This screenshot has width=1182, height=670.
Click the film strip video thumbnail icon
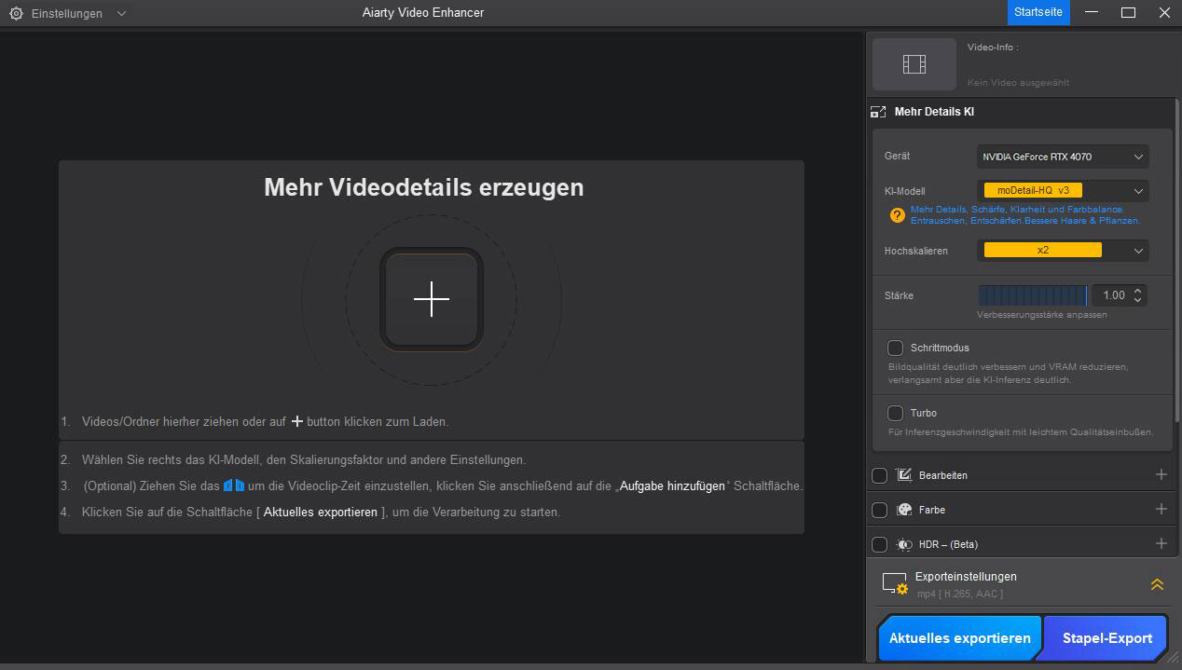(x=914, y=64)
